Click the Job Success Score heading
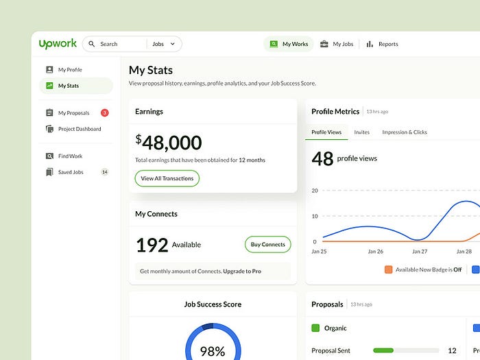Screen dimensions: 480x360 click(213, 304)
